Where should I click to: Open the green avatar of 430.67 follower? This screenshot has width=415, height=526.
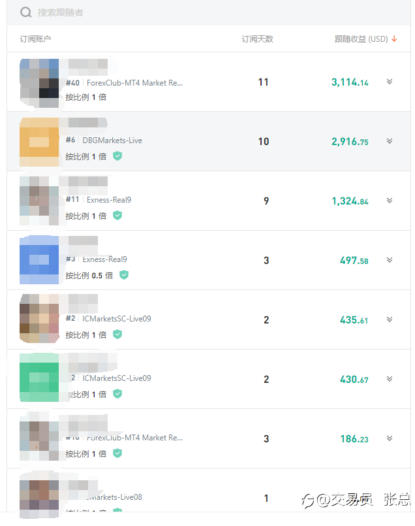(x=39, y=378)
